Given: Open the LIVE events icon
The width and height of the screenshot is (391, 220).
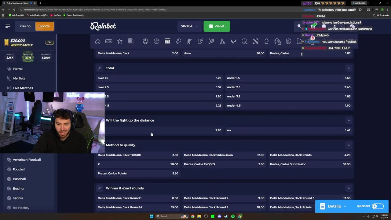Looking at the screenshot, I should click(x=109, y=41).
